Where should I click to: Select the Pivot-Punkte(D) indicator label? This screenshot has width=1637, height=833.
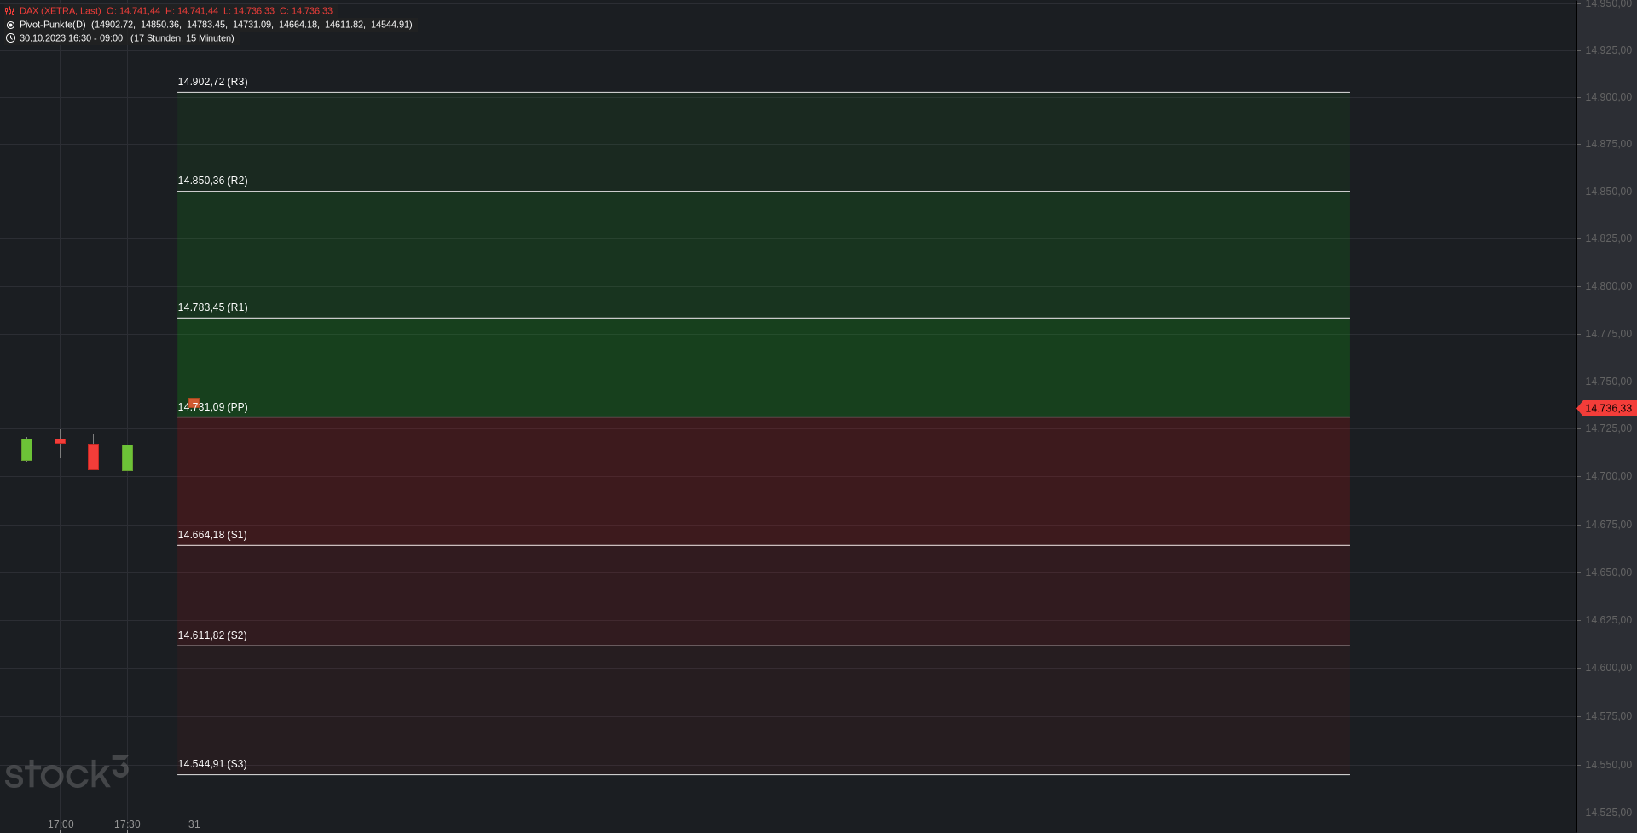[53, 25]
